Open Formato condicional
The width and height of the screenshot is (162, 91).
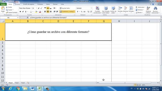tap(97, 10)
